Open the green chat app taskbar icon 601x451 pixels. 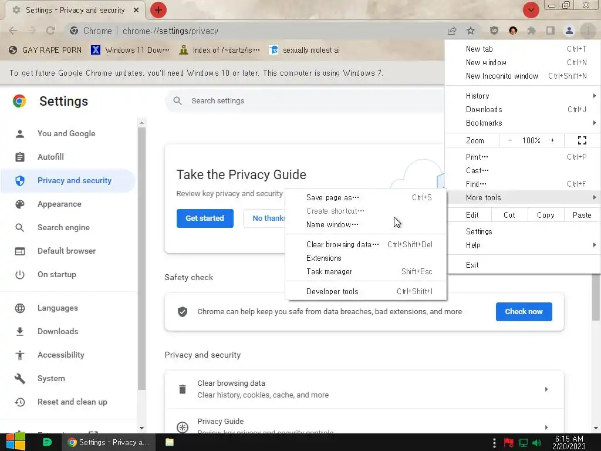[x=47, y=442]
